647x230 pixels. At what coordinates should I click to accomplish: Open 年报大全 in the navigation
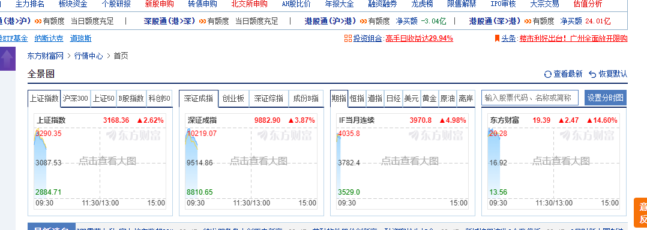click(340, 5)
